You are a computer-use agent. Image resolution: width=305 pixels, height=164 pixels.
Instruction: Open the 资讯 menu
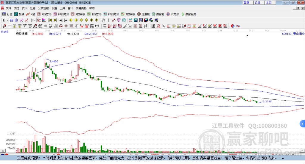point(24,8)
